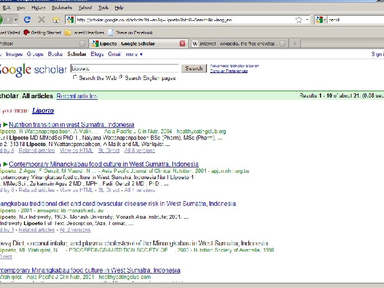
Task: Click the browser search field containing denzil
Action: tap(356, 20)
